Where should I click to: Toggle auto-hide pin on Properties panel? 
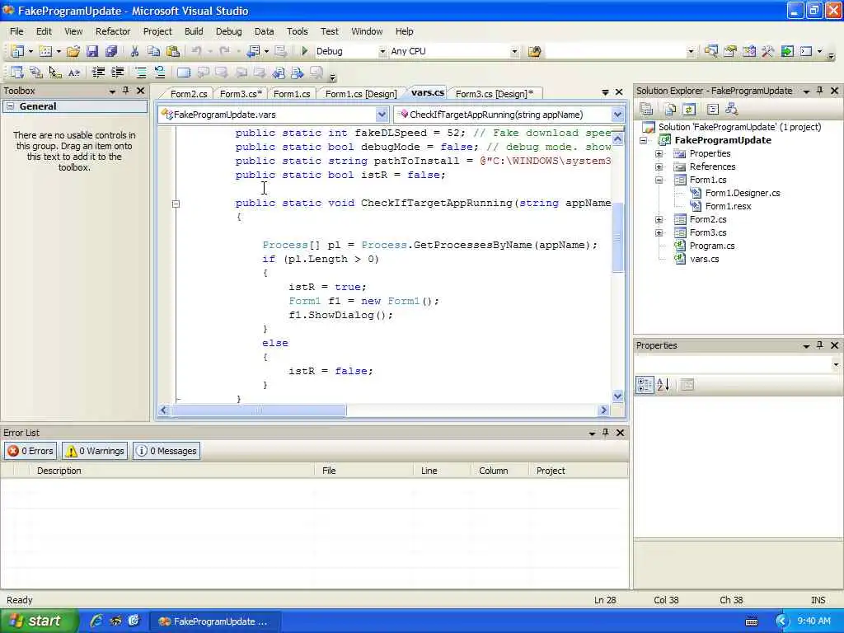(820, 345)
